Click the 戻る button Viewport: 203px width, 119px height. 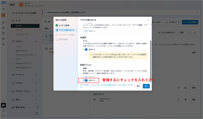pos(138,86)
